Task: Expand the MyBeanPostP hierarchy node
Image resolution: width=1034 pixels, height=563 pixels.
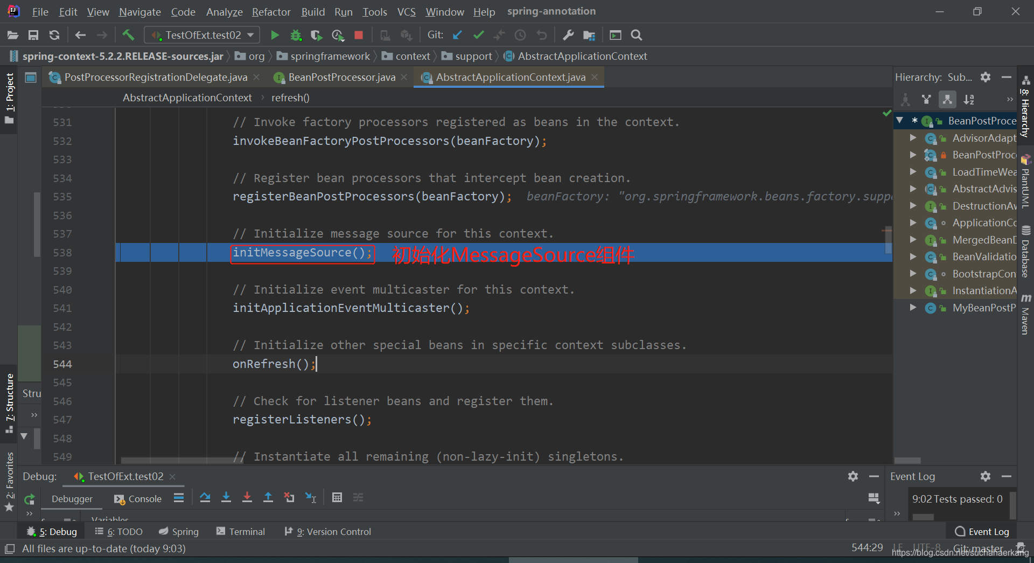Action: pyautogui.click(x=913, y=308)
